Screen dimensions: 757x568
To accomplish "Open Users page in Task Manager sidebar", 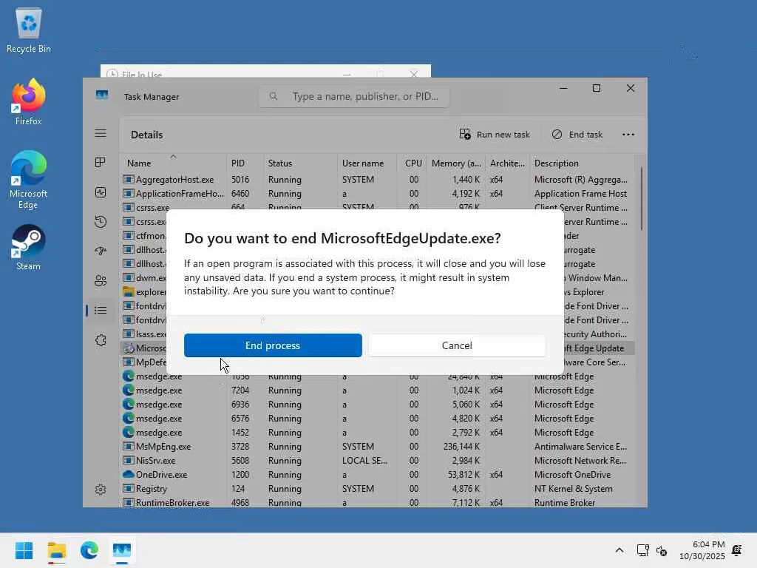I will tap(101, 280).
